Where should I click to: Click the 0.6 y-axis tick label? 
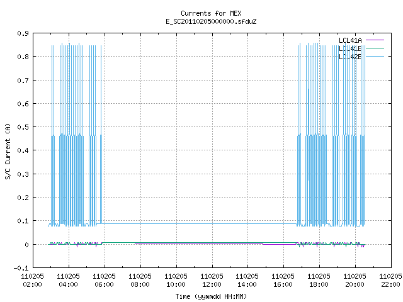23,104
